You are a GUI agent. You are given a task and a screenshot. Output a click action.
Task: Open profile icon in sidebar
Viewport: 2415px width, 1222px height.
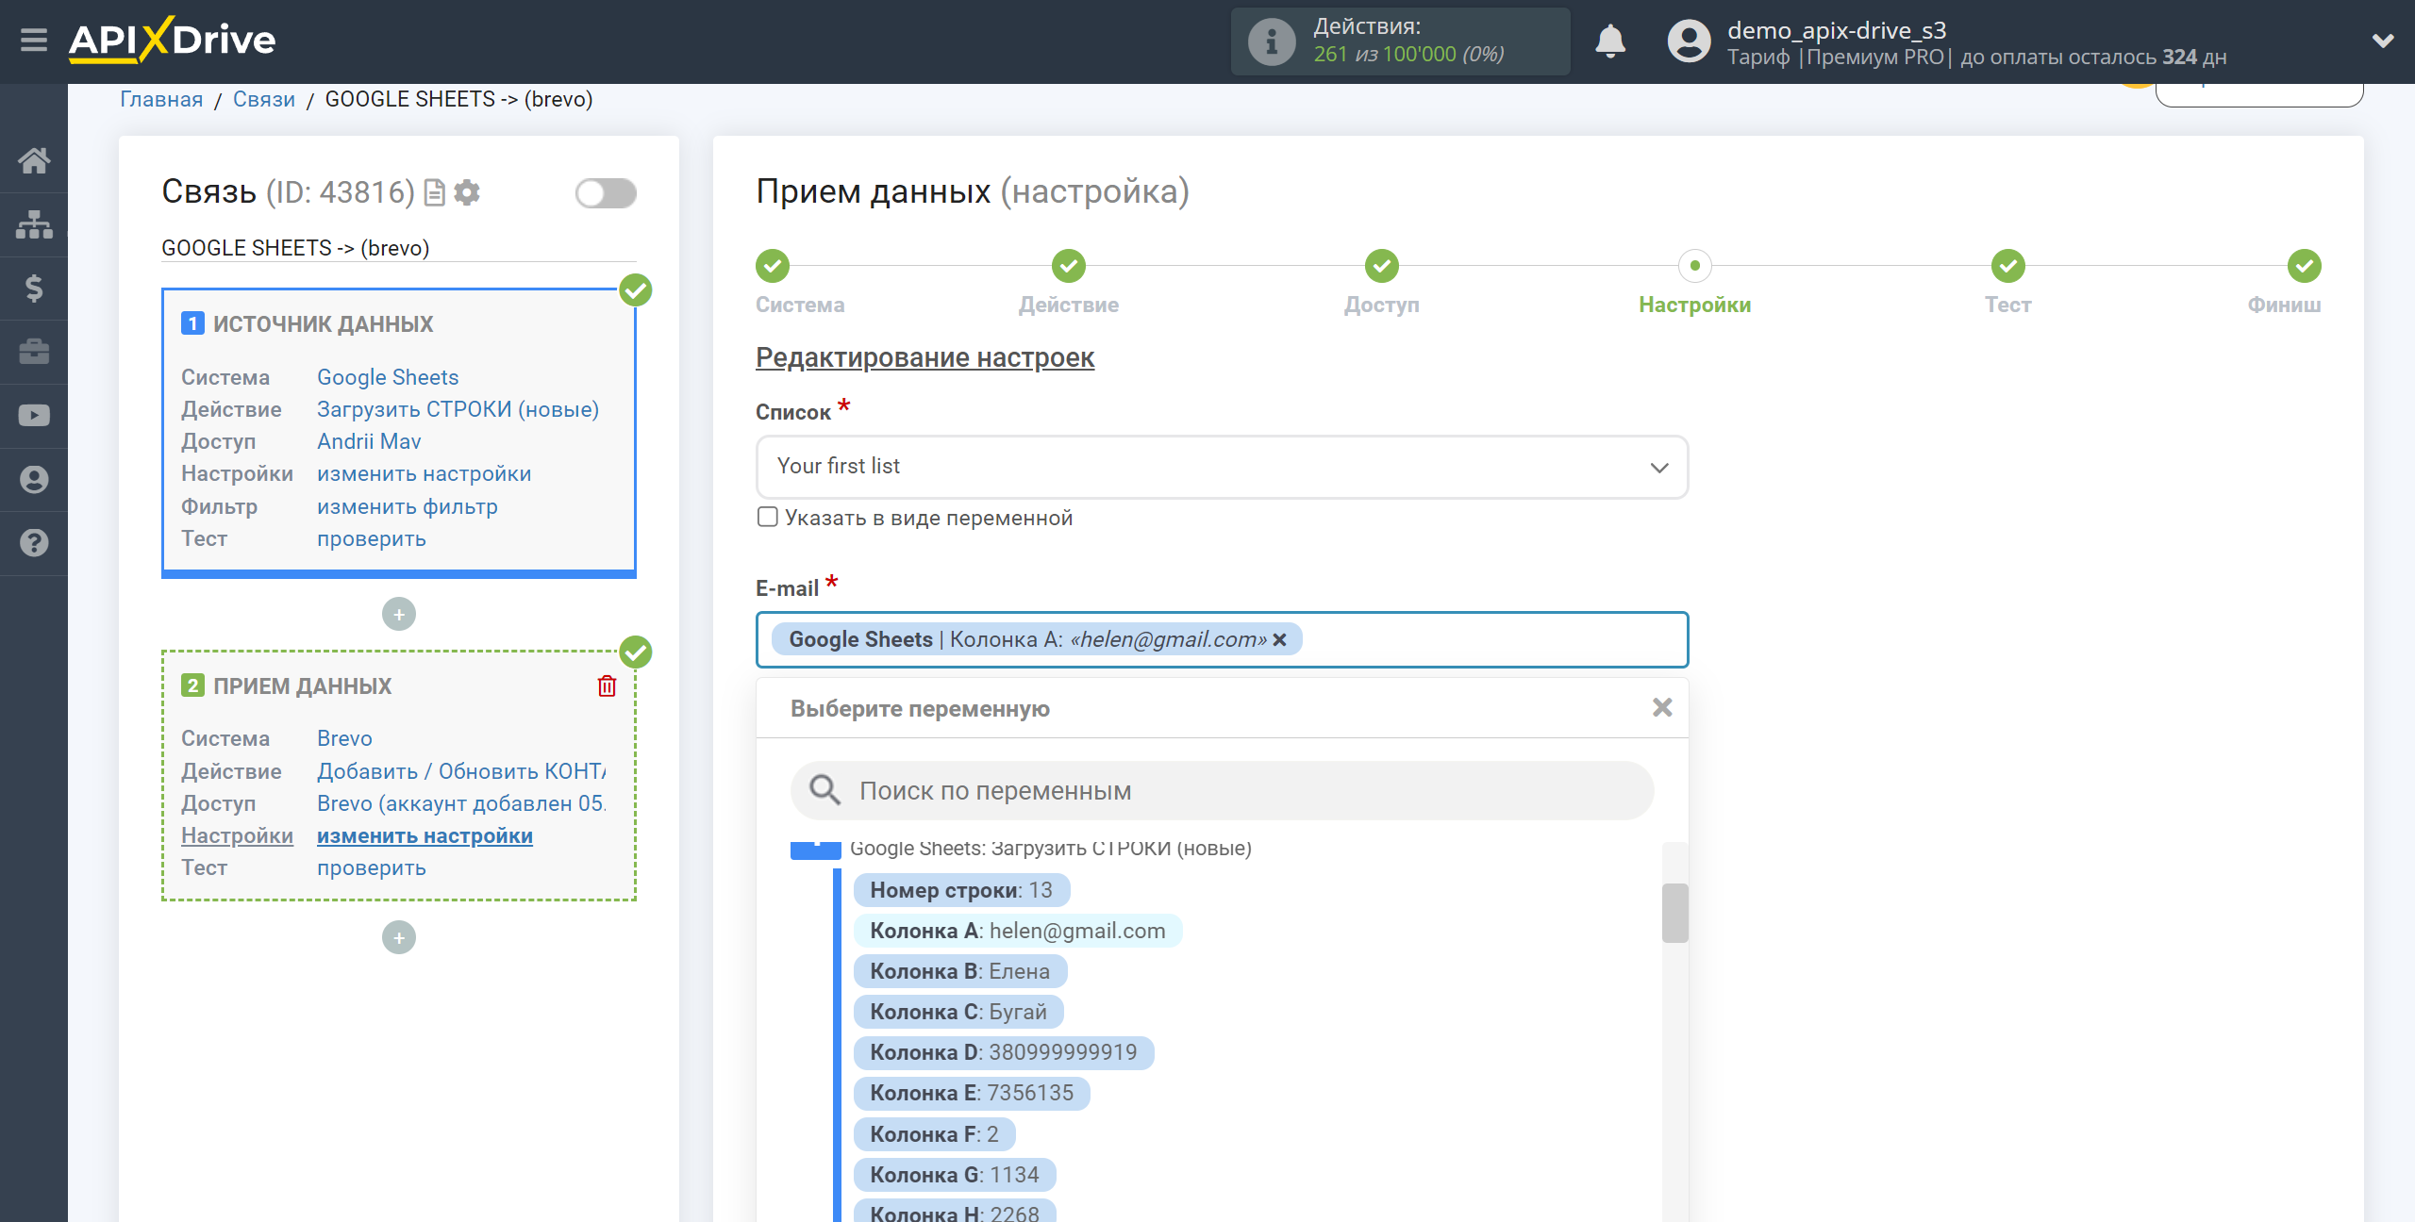coord(34,479)
